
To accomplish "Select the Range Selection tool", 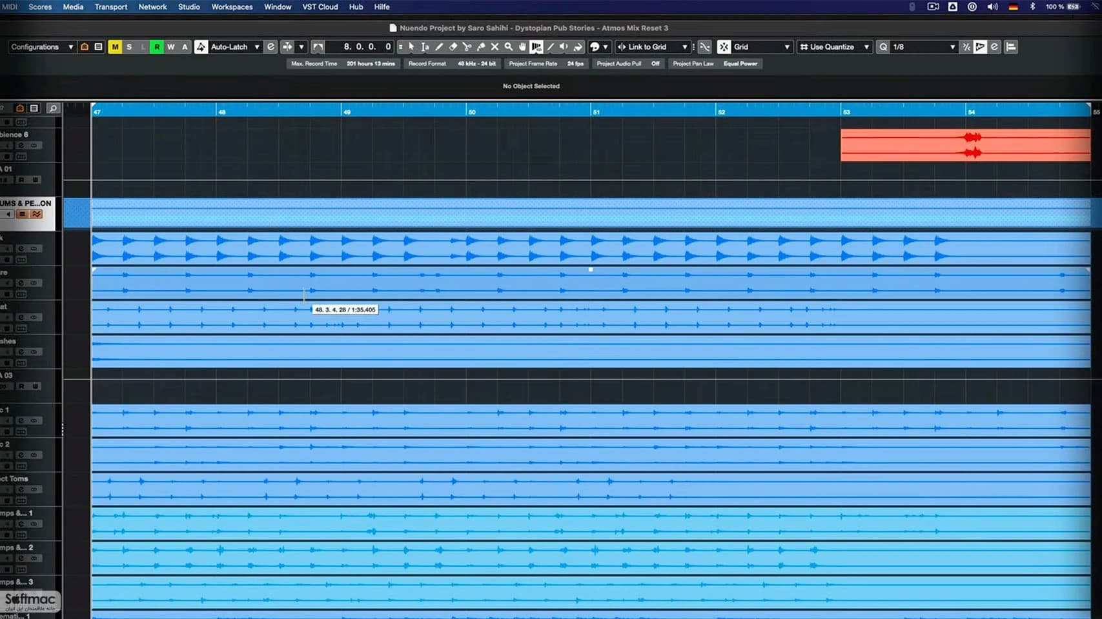I will click(425, 47).
